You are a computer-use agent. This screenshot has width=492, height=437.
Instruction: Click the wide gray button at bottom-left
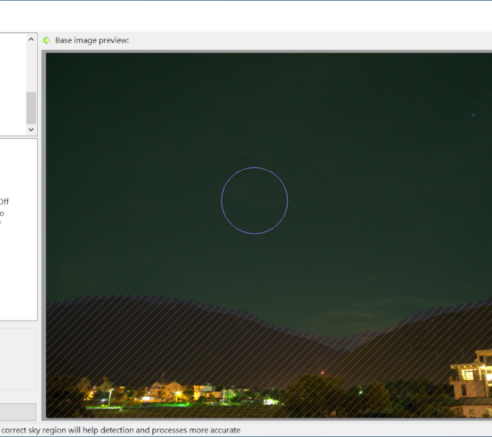tap(18, 411)
